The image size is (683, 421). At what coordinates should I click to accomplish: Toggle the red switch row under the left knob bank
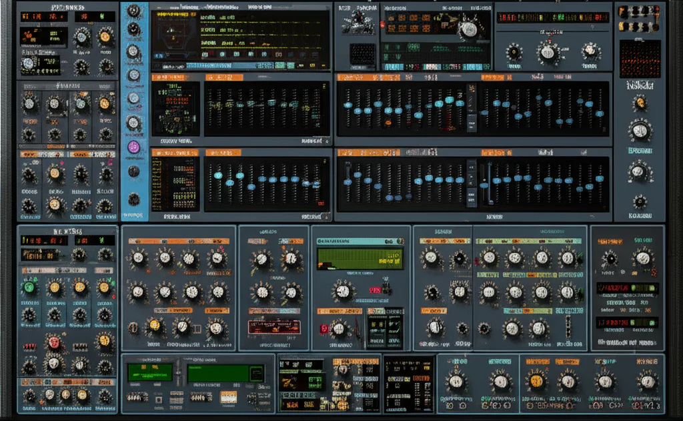(29, 346)
